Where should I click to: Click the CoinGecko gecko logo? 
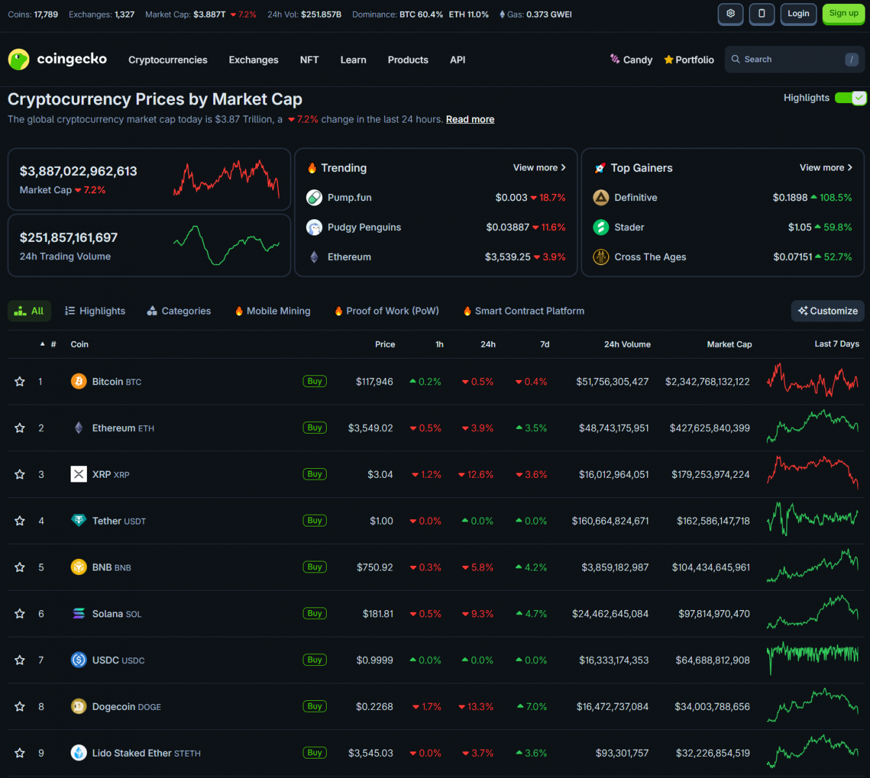(18, 59)
